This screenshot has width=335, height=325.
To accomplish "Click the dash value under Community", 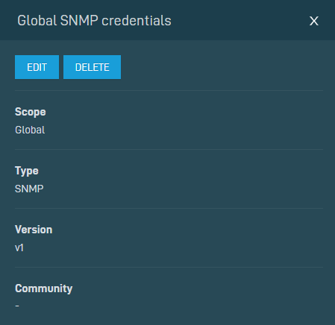I will click(x=17, y=306).
